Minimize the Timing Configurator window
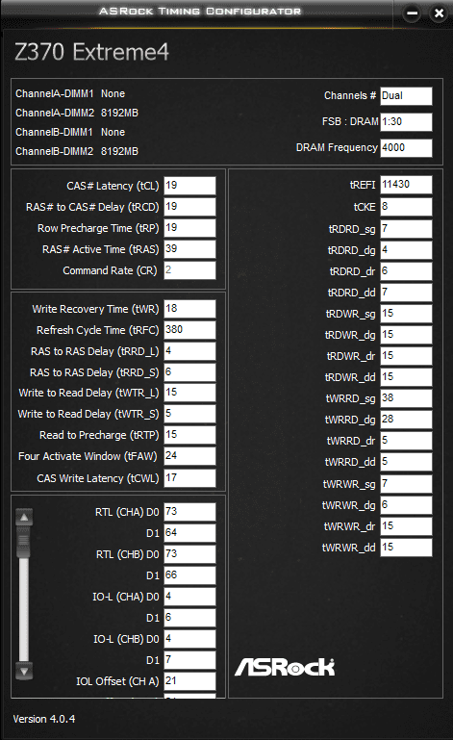Viewport: 453px width, 740px height. [412, 13]
